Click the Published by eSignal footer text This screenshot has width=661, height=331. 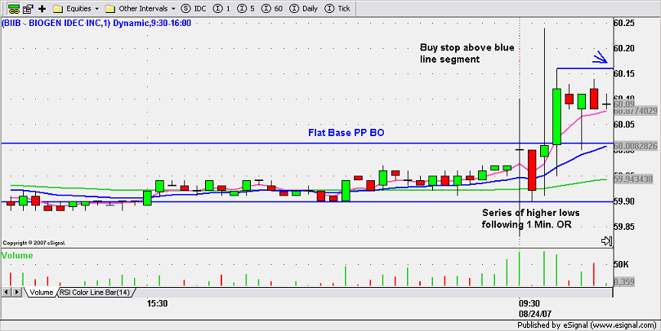coord(587,325)
